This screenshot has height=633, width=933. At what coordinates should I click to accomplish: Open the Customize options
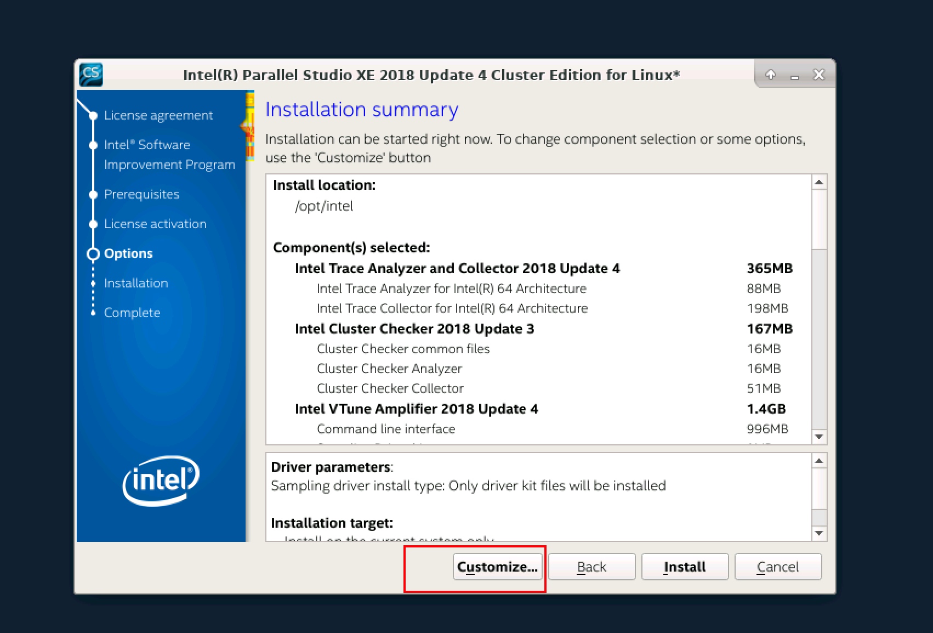pos(497,567)
